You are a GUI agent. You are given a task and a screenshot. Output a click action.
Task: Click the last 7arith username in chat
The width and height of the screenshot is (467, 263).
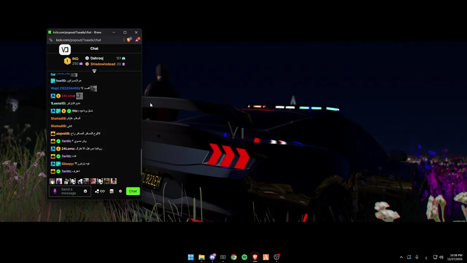(x=66, y=171)
